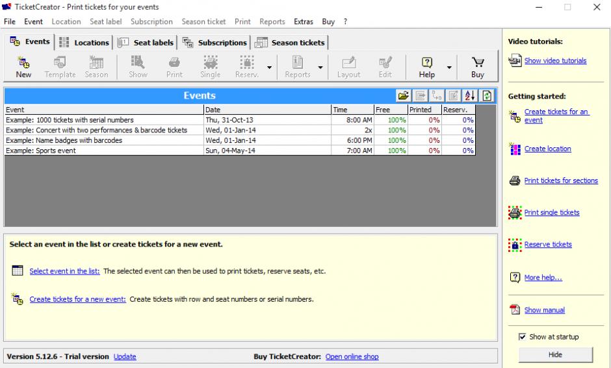The height and width of the screenshot is (368, 611).
Task: Click the Buy shopping cart icon
Action: 478,62
